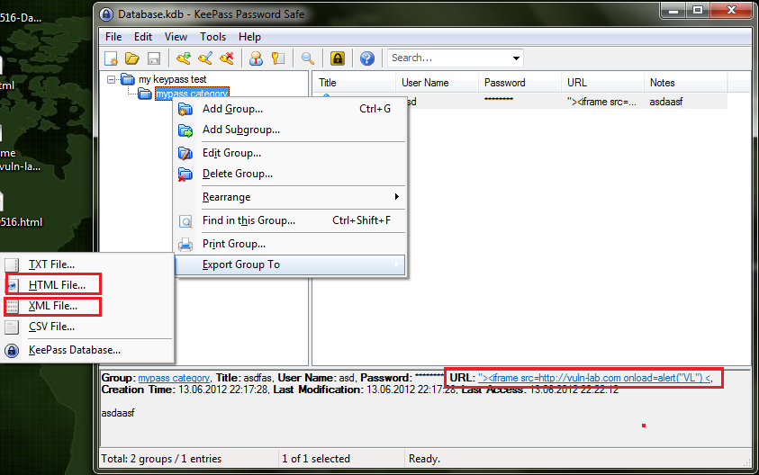Open the iframe URL link in details pane
Viewport: 759px width, 475px height.
click(x=594, y=378)
